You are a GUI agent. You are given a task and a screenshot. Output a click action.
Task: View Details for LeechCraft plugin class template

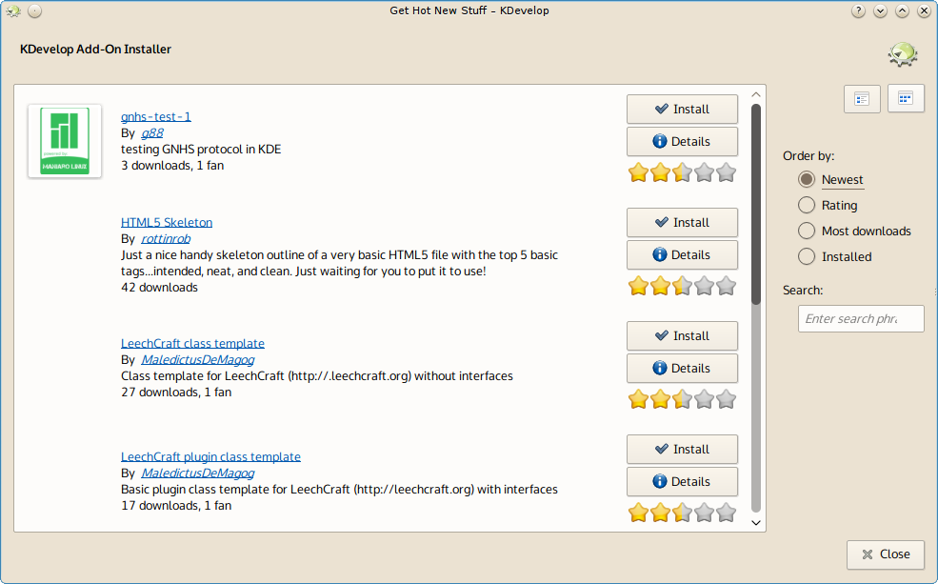pyautogui.click(x=682, y=482)
